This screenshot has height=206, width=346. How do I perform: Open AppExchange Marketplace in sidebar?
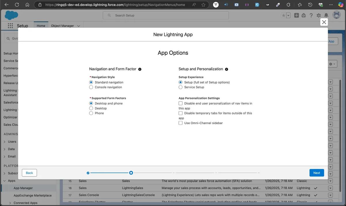(x=33, y=195)
